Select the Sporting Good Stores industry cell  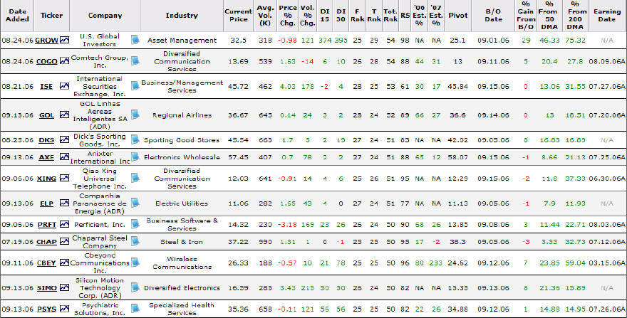coord(182,140)
